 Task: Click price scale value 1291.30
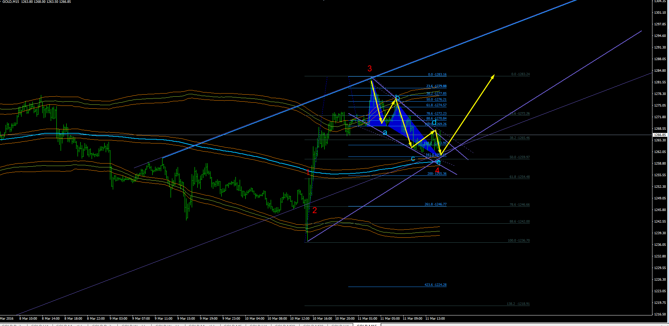pos(660,47)
